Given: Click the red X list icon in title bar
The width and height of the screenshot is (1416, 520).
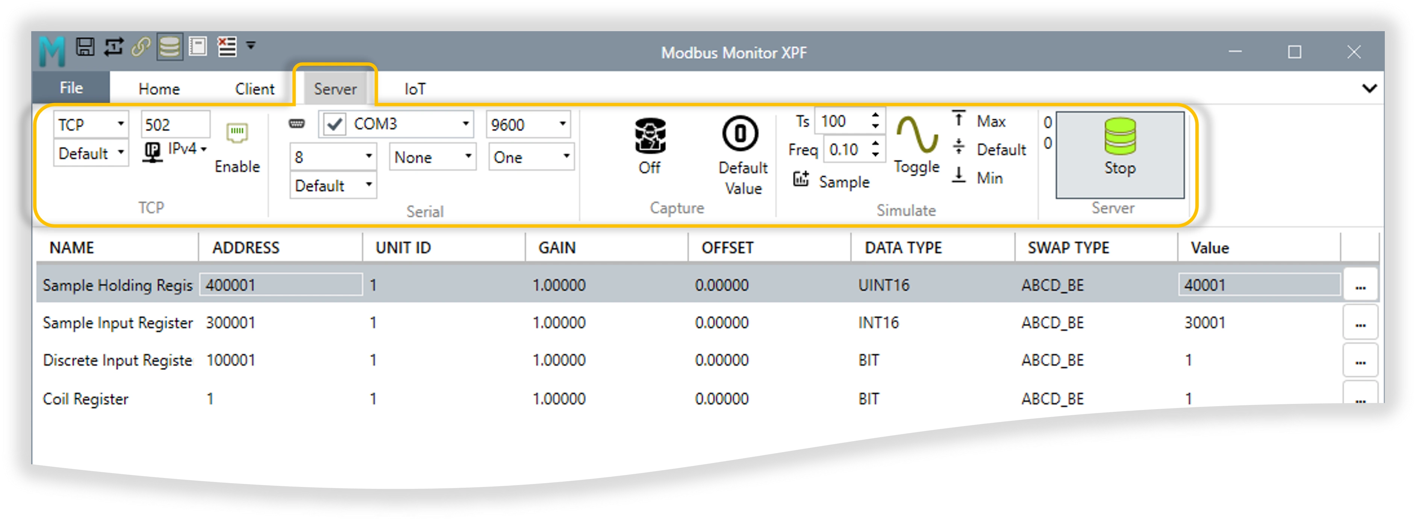Looking at the screenshot, I should pyautogui.click(x=226, y=47).
